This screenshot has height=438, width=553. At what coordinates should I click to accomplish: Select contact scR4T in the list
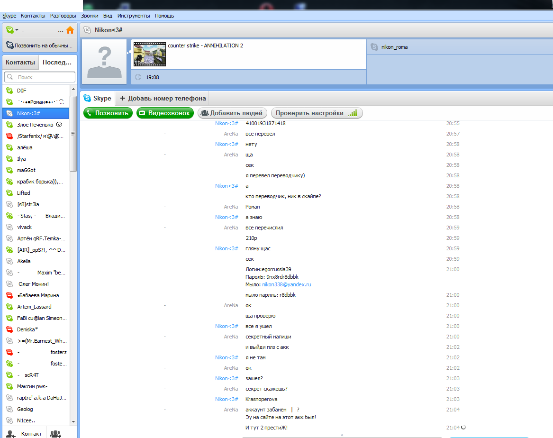(x=36, y=375)
